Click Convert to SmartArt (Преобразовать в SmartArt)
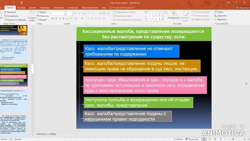 127,20
